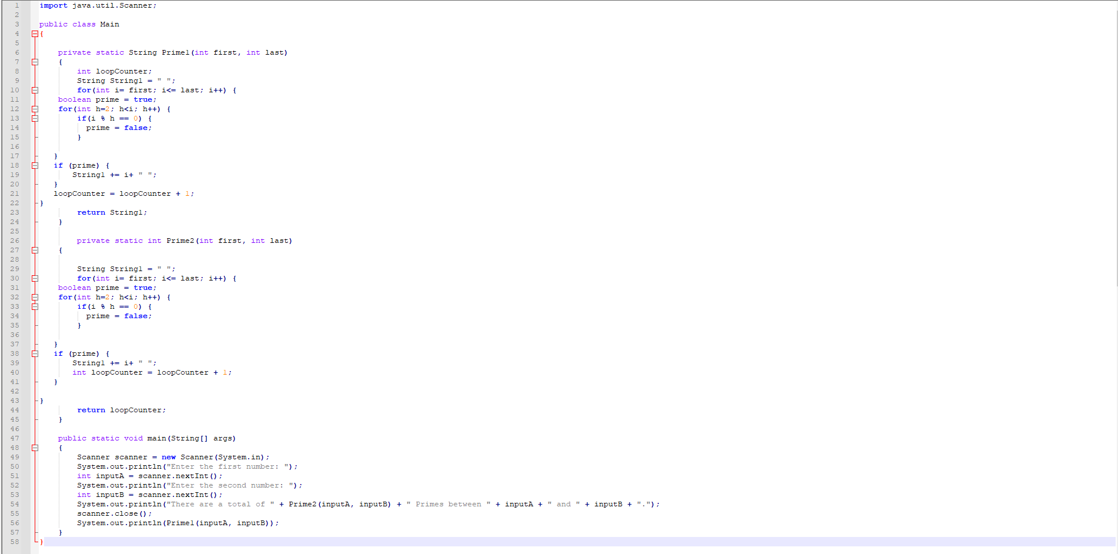Collapse the for loop fold marker on line 10
The height and width of the screenshot is (554, 1118).
click(35, 90)
